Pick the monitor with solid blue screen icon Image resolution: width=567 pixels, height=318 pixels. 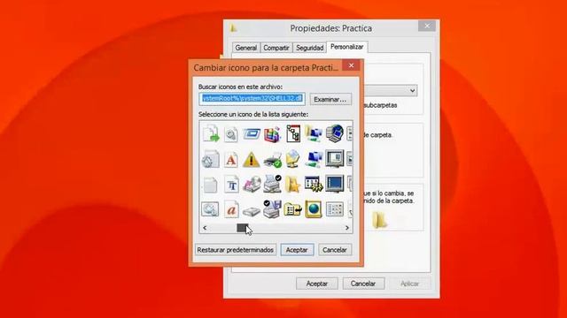click(x=335, y=184)
